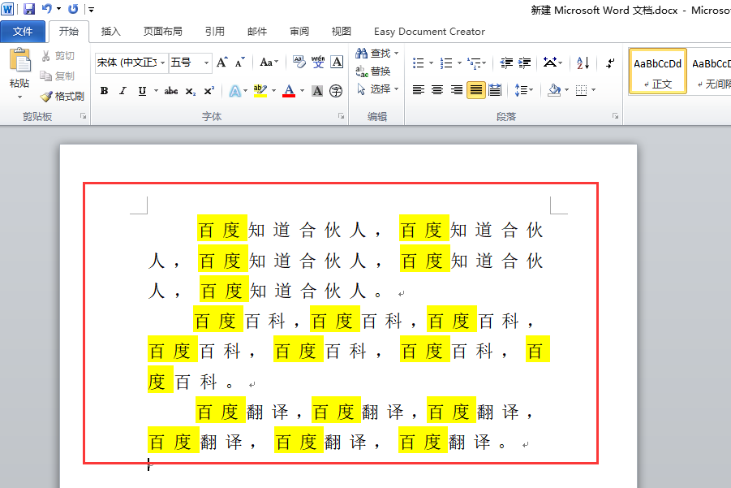Select the 正文 style

pos(657,71)
